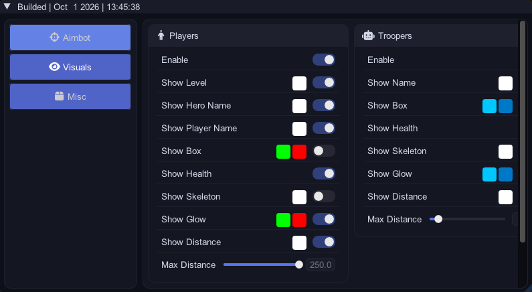Turn on Players Show Box toggle

tap(324, 151)
